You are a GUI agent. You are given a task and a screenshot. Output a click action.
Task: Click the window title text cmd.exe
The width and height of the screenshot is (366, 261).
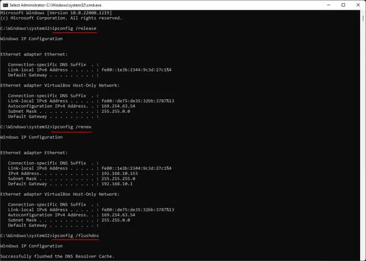(x=55, y=5)
